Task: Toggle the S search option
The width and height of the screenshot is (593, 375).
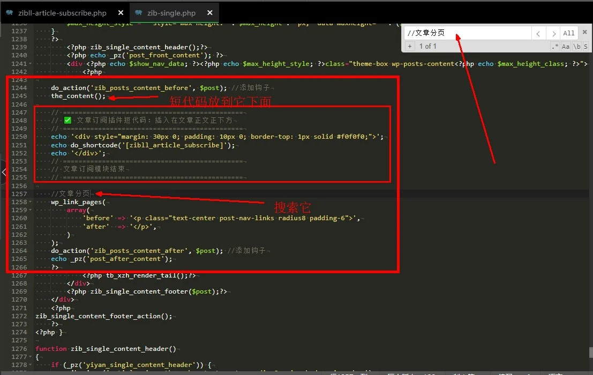Action: coord(586,47)
